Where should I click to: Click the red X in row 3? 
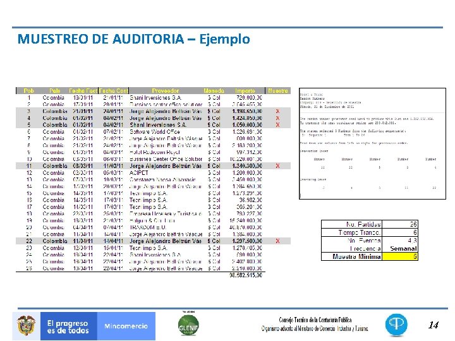click(277, 111)
